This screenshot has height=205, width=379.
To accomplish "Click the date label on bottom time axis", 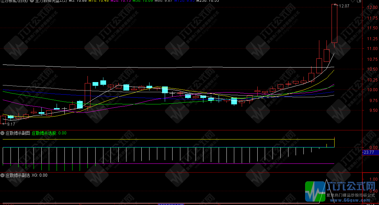I will tap(171, 204).
